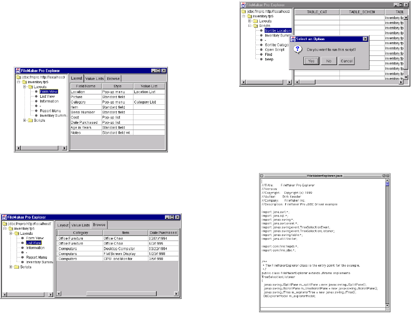Collapse inventory.fp5 node in bottom-left window
The image size is (412, 313).
[5, 229]
